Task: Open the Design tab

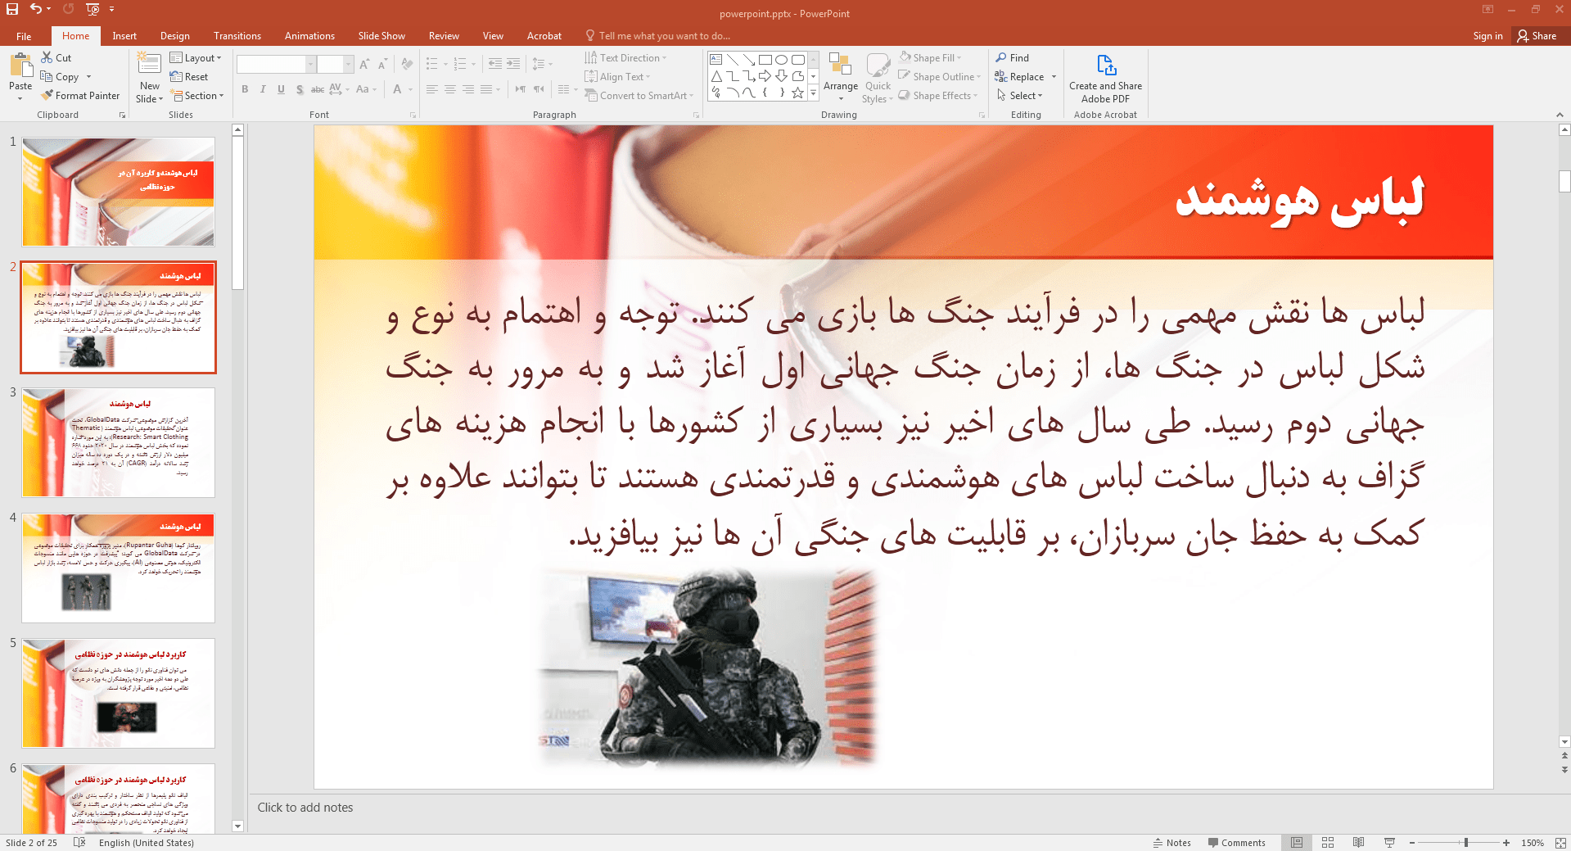Action: (x=174, y=36)
